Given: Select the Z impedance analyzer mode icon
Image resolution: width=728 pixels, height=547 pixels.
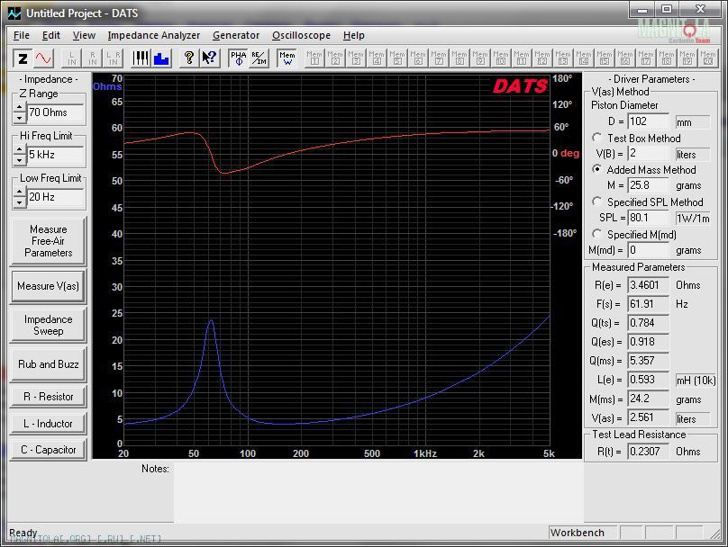Looking at the screenshot, I should click(x=23, y=58).
